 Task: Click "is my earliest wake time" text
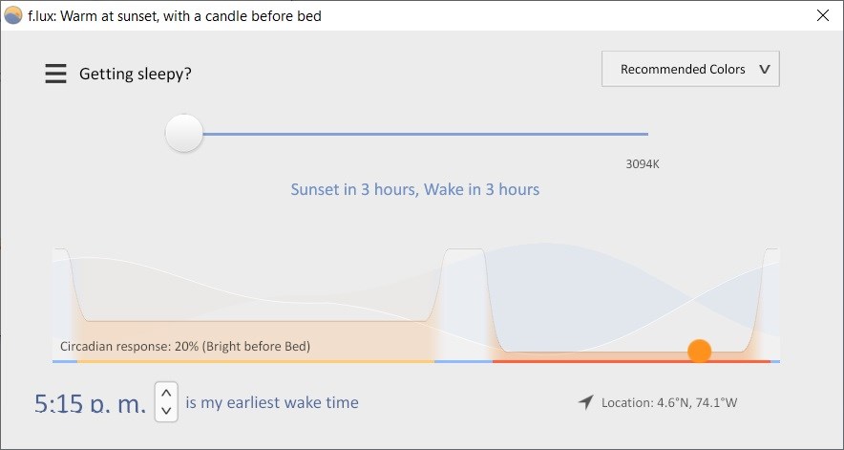272,402
